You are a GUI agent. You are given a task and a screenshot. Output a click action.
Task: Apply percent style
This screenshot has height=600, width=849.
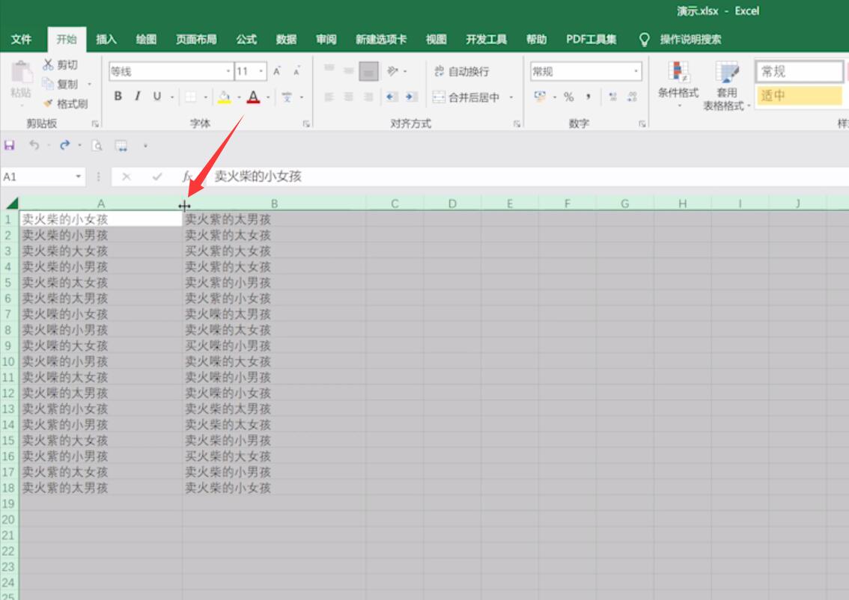point(568,97)
